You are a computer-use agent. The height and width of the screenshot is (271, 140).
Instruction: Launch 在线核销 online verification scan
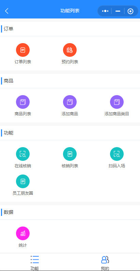[23, 154]
